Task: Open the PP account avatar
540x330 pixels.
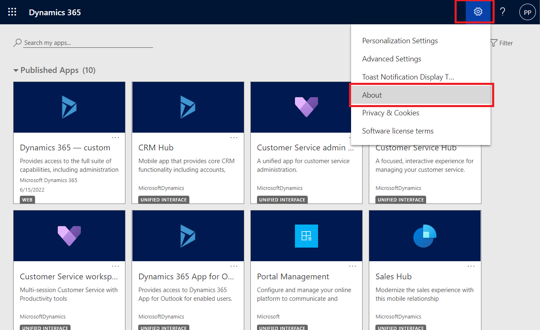Action: coord(527,12)
